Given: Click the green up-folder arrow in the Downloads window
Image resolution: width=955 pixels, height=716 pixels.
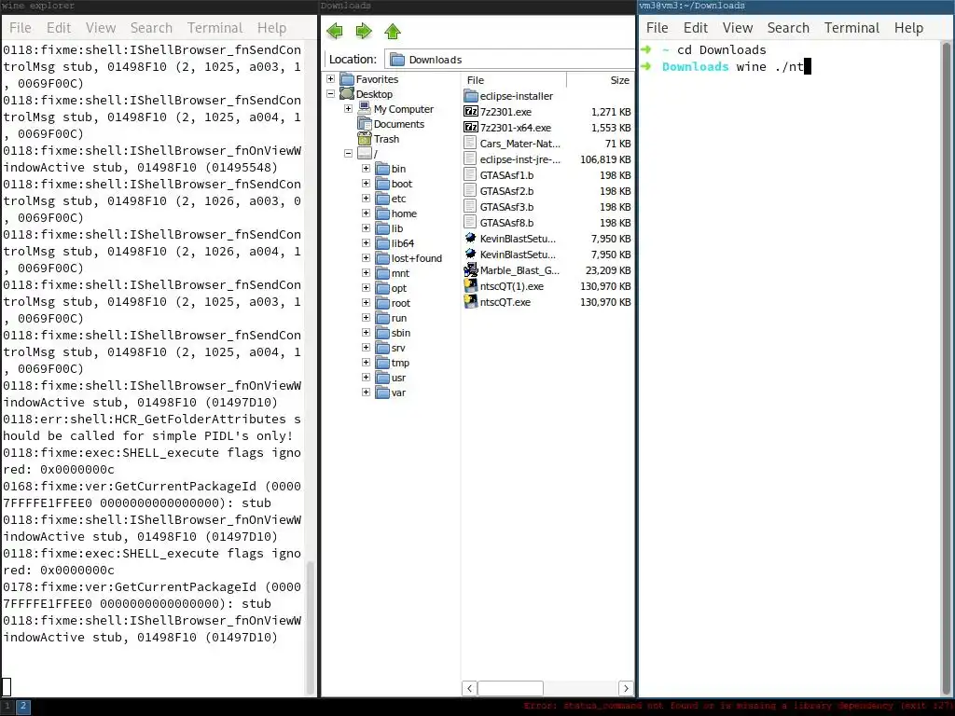Looking at the screenshot, I should [x=393, y=31].
